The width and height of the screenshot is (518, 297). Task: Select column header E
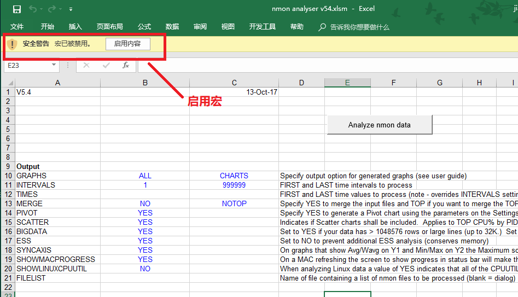coord(347,83)
